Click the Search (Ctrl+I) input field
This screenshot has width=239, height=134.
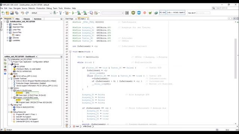tap(226, 8)
